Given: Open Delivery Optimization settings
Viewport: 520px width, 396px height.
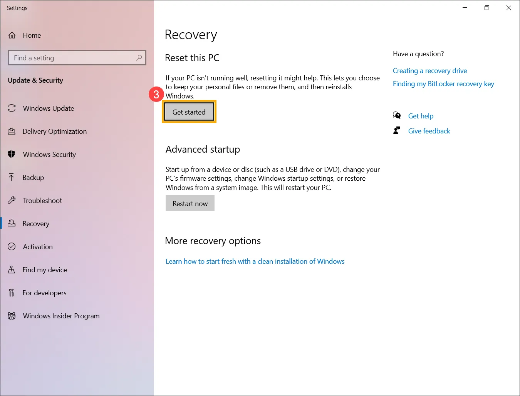Looking at the screenshot, I should (x=12, y=131).
